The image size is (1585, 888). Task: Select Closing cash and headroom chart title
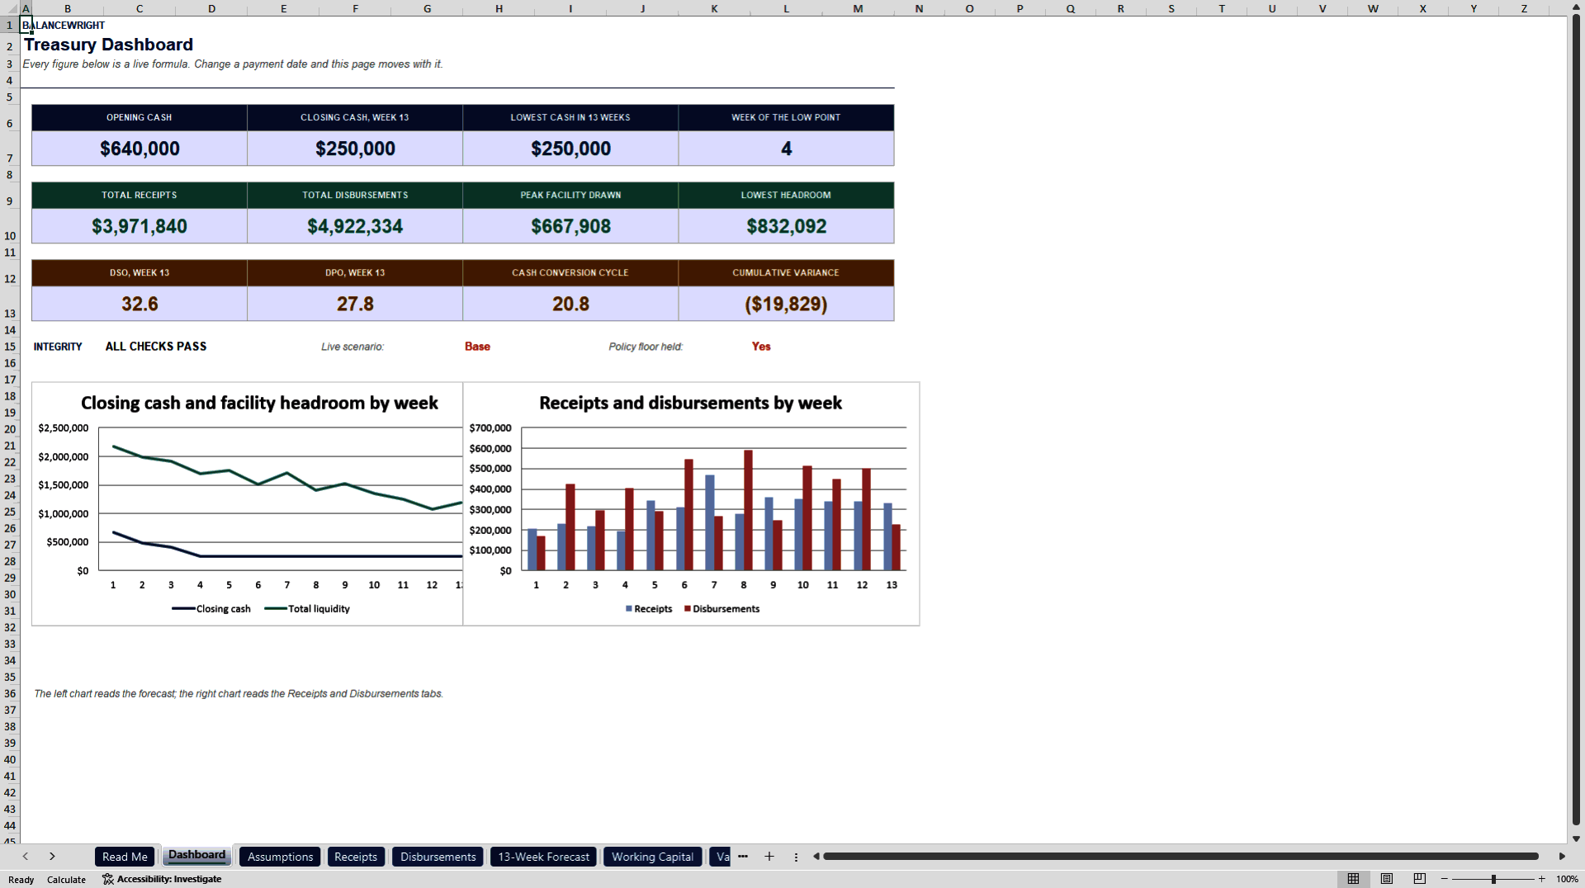pos(259,403)
